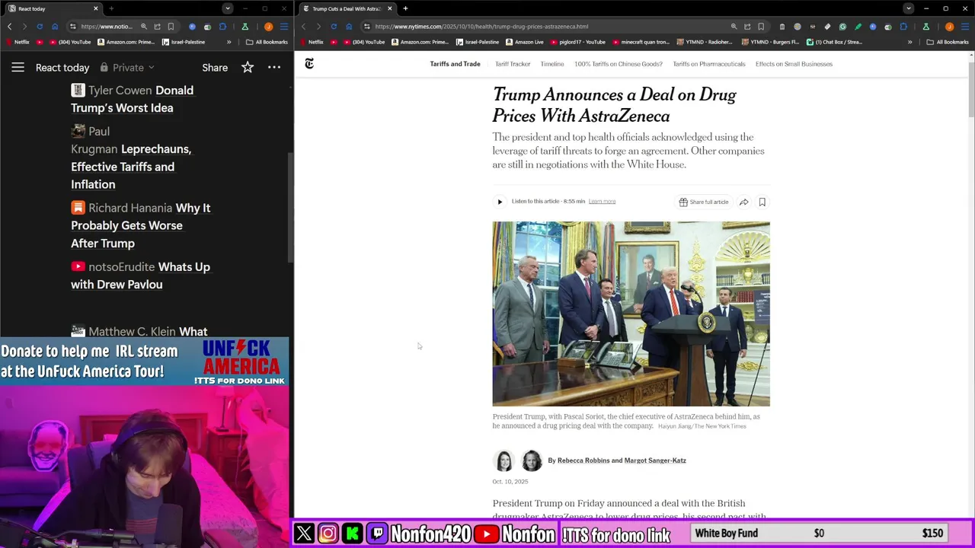Screen dimensions: 975x548
Task: Open the browser menu in NYTimes window
Action: click(x=964, y=27)
